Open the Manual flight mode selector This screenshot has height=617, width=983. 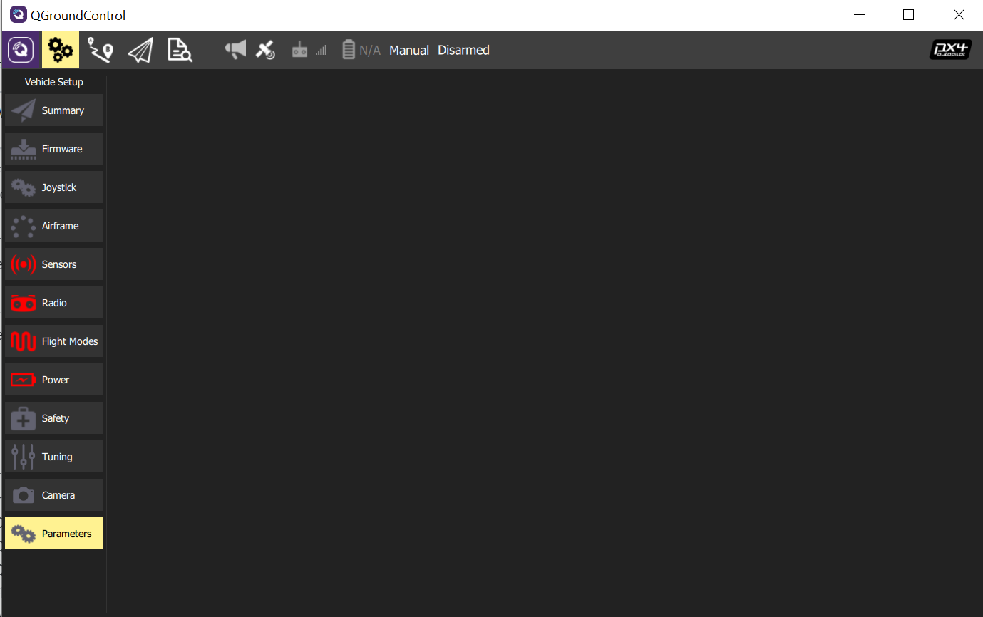pyautogui.click(x=409, y=50)
